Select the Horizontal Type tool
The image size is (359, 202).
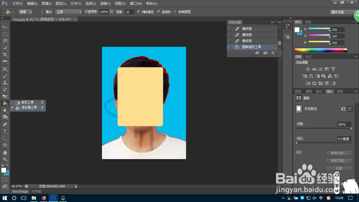coord(5,131)
